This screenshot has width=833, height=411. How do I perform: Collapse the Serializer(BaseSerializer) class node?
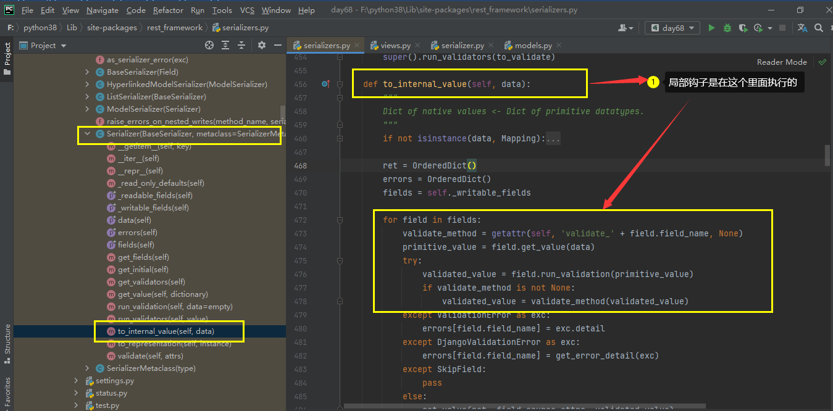[x=88, y=134]
